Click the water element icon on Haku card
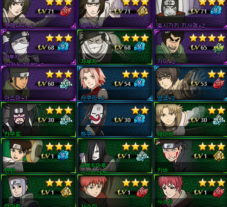Viewport: 227px width, 207px height. click(x=139, y=119)
